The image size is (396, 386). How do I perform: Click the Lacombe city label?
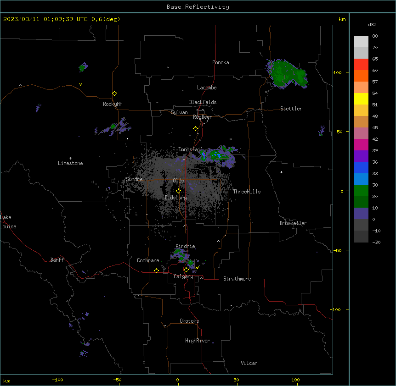click(207, 88)
